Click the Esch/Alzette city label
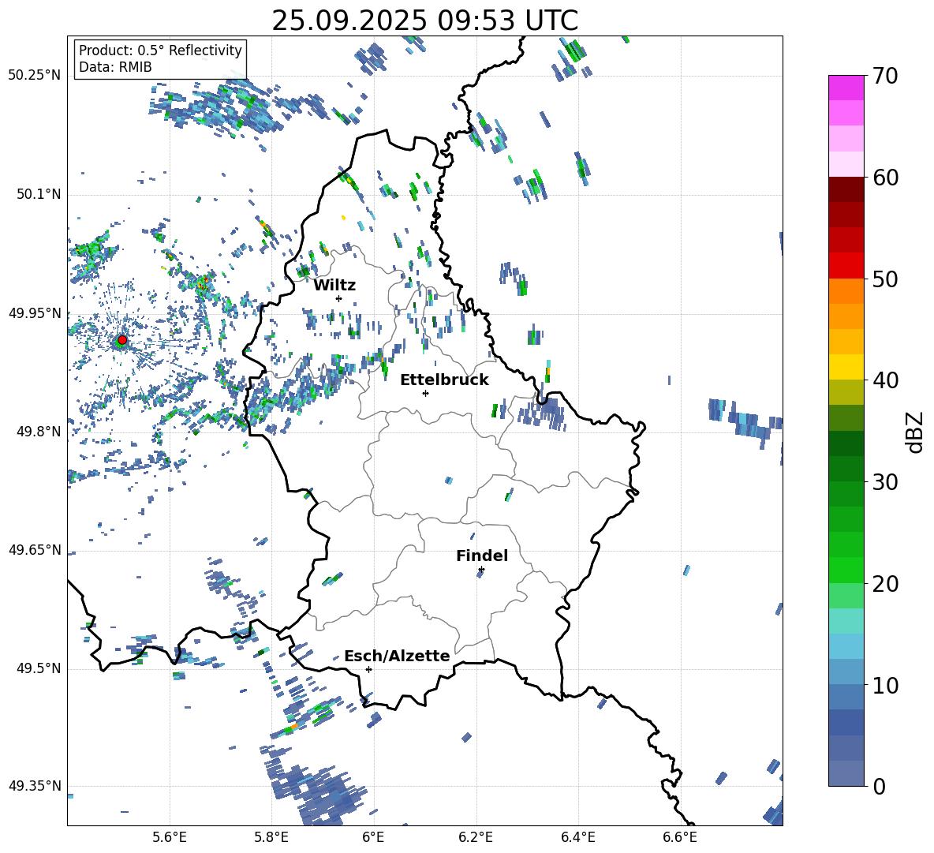This screenshot has width=934, height=853. 397,656
